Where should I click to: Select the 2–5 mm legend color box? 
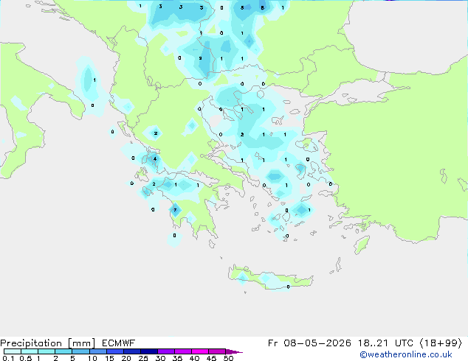click(x=63, y=351)
